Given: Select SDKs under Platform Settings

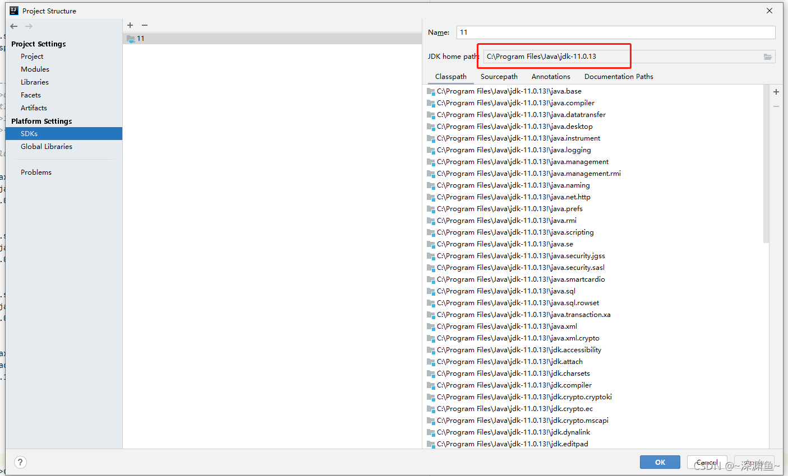Looking at the screenshot, I should click(63, 134).
